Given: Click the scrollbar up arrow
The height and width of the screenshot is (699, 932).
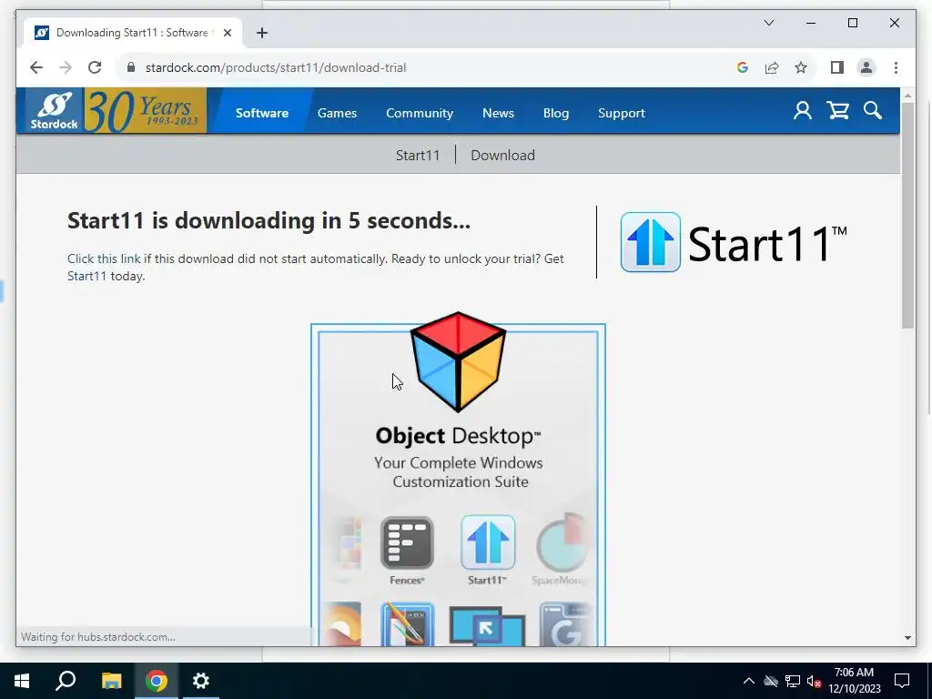Looking at the screenshot, I should click(x=907, y=95).
